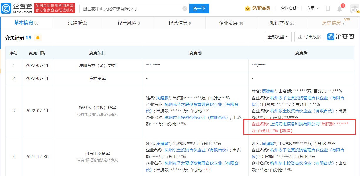Click the 变更前 column header
This screenshot has width=360, height=176.
[195, 53]
